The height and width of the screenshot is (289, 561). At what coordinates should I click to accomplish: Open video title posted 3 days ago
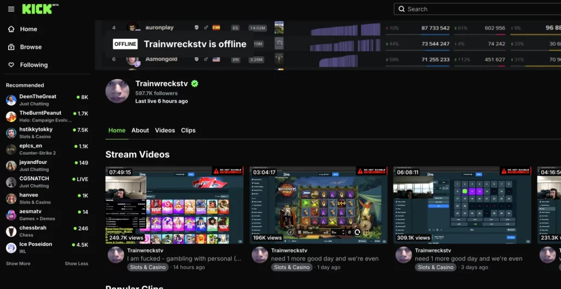[x=469, y=258]
